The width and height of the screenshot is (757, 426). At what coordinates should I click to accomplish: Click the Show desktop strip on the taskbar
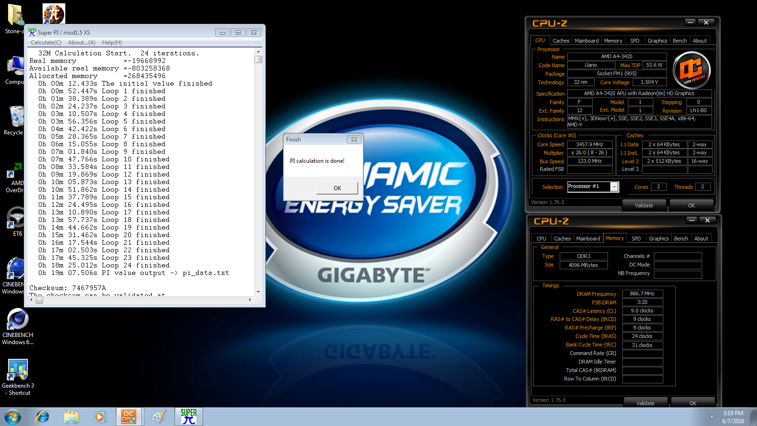(754, 417)
